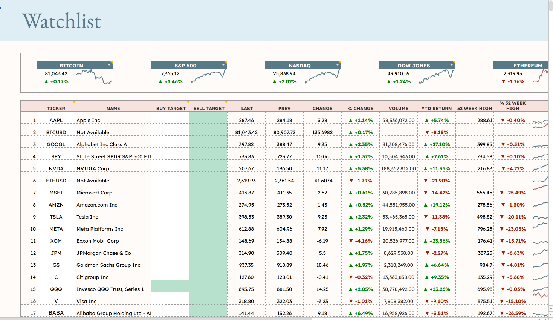
Task: Click the % CHANGE column header
Action: (361, 108)
